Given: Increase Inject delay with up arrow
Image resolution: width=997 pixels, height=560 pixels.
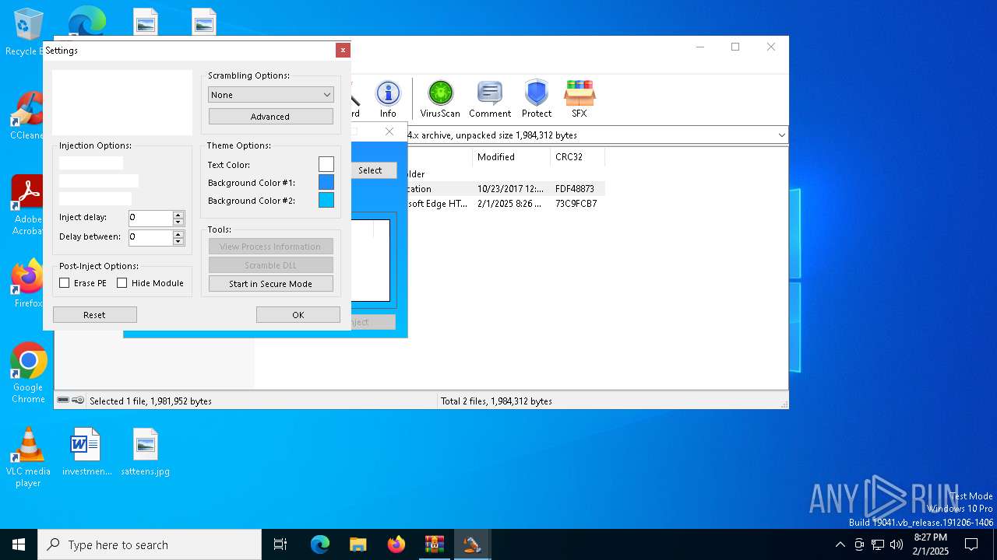Looking at the screenshot, I should [x=178, y=215].
